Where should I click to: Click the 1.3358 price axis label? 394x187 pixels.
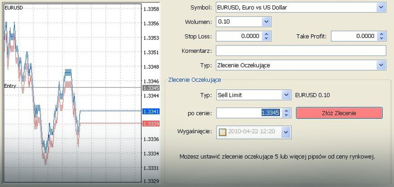[x=151, y=9]
